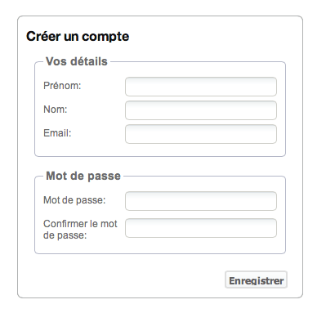Click the Vos détails section legend
The height and width of the screenshot is (322, 326).
coord(77,61)
